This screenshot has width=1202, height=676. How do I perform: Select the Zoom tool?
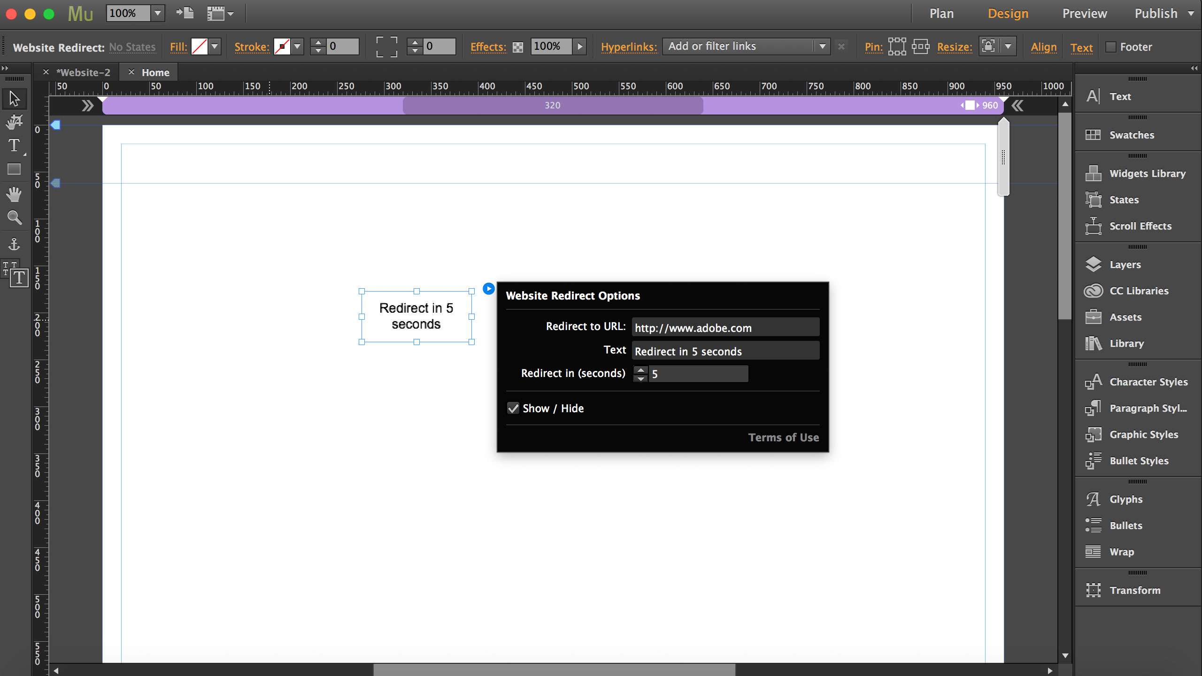pyautogui.click(x=14, y=218)
